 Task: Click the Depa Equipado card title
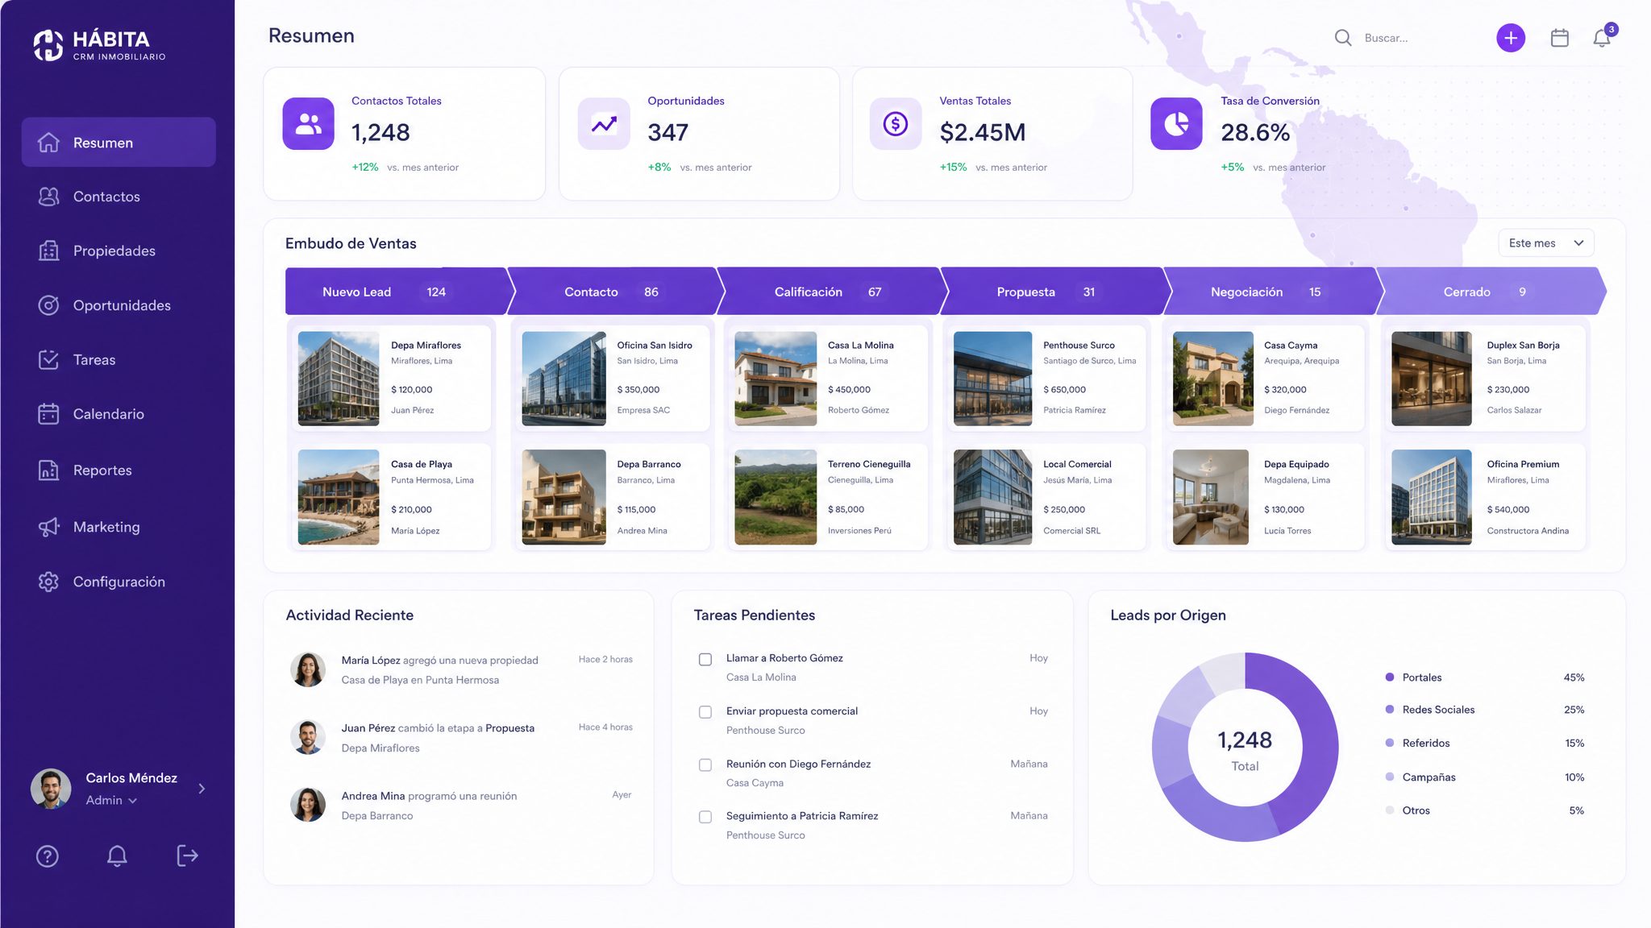1296,464
